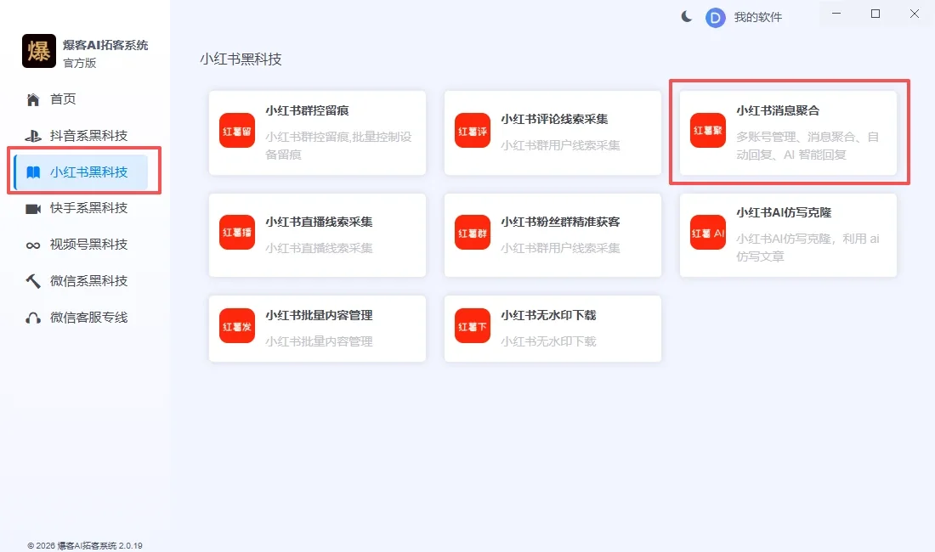The image size is (935, 552).
Task: Click the description 小红书AI仿写克隆,利用 ai 仿写文章
Action: (807, 248)
